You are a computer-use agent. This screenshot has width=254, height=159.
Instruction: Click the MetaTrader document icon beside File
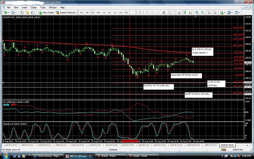(4, 7)
